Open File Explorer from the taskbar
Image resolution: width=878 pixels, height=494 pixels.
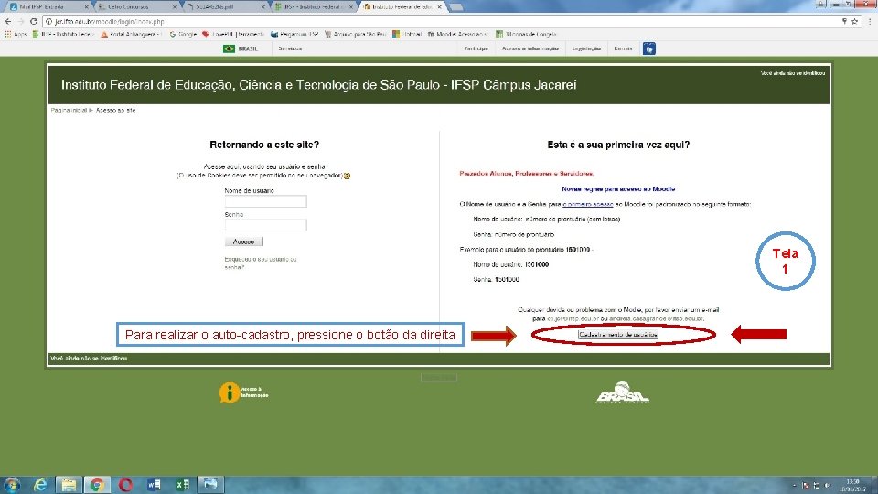tap(69, 485)
